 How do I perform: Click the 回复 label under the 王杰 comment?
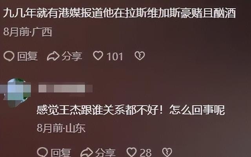tap(61, 152)
